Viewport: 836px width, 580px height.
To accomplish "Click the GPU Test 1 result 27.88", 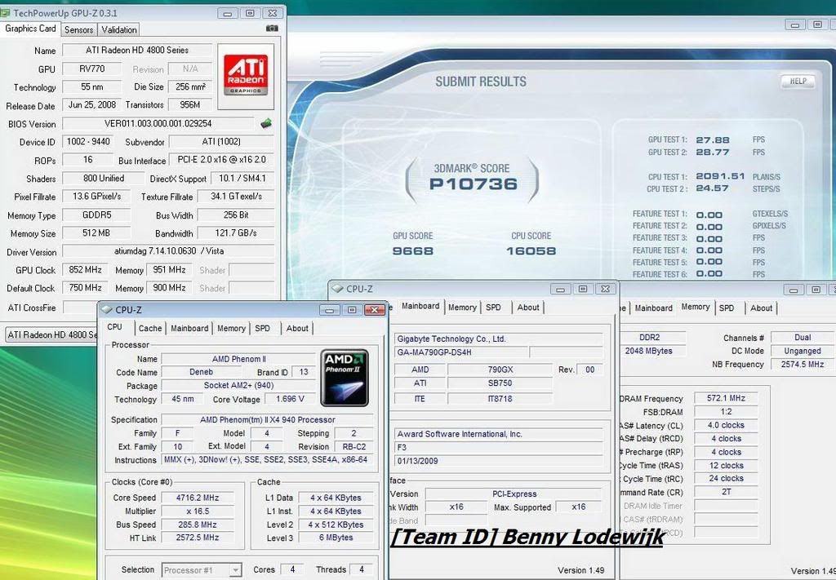I will (712, 140).
